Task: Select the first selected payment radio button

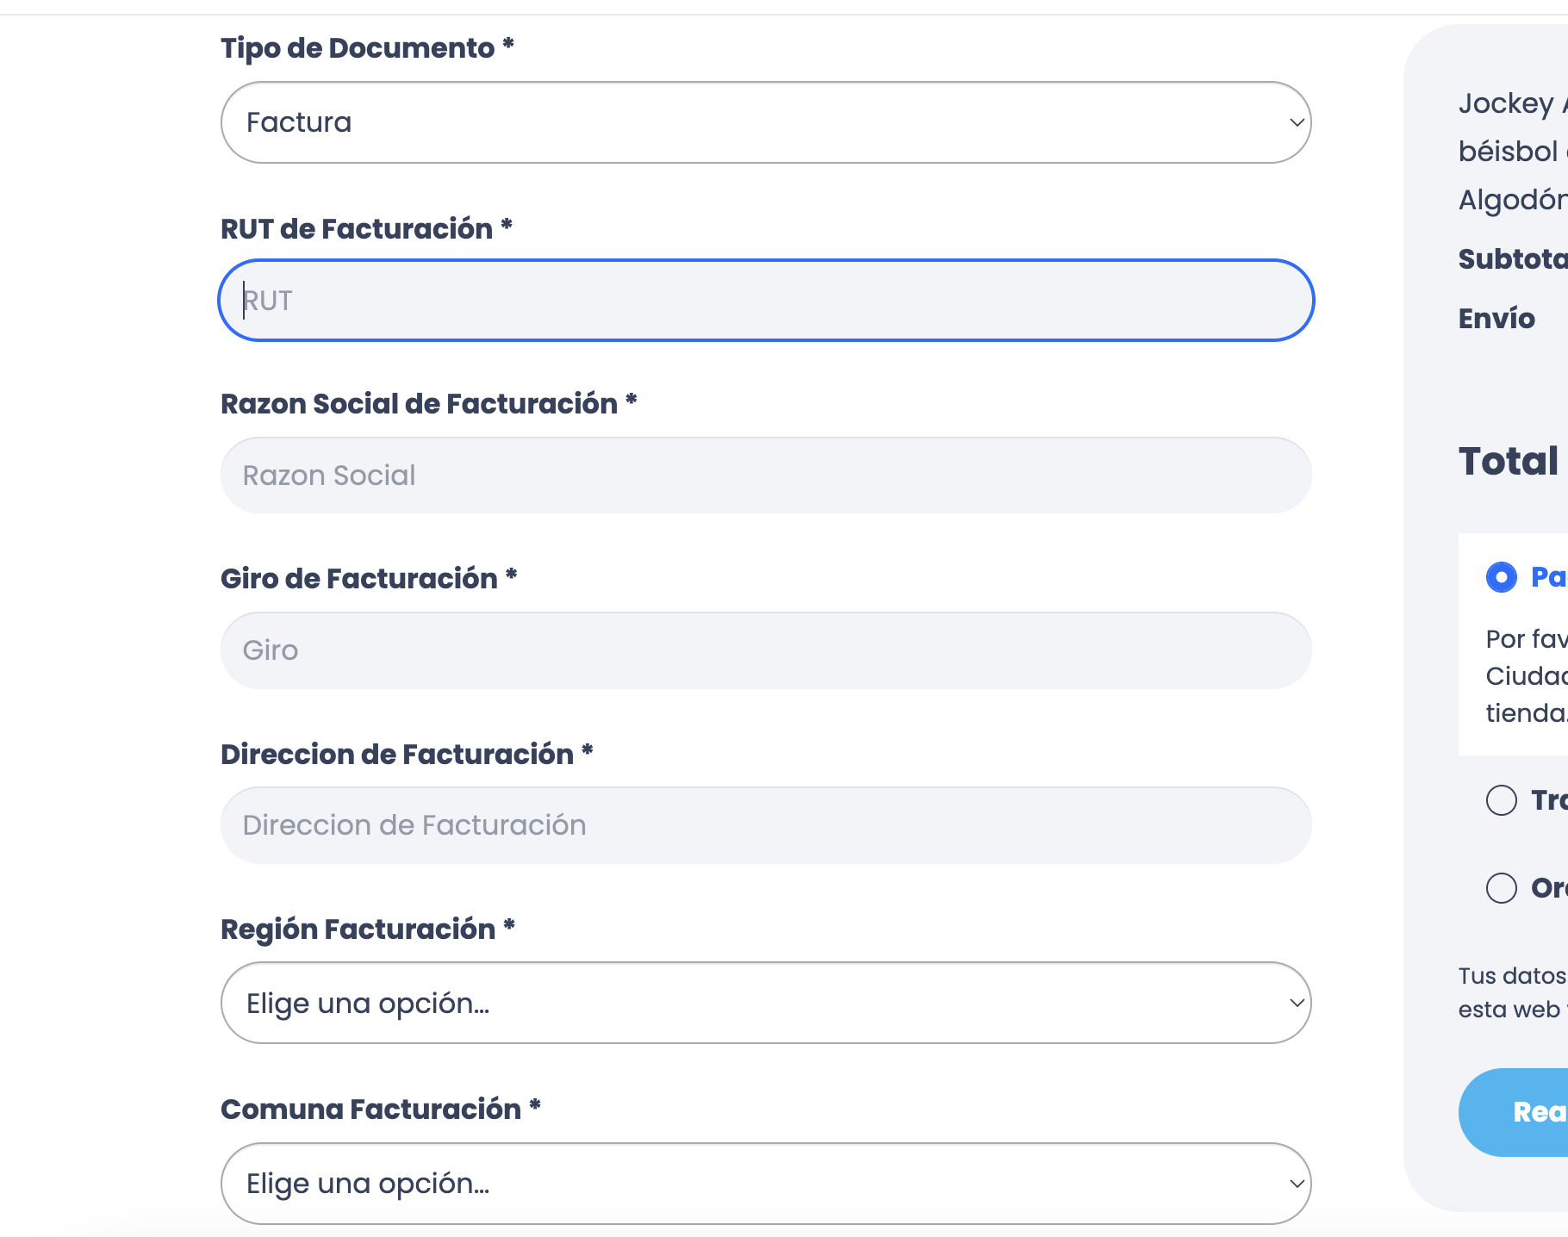Action: tap(1501, 577)
